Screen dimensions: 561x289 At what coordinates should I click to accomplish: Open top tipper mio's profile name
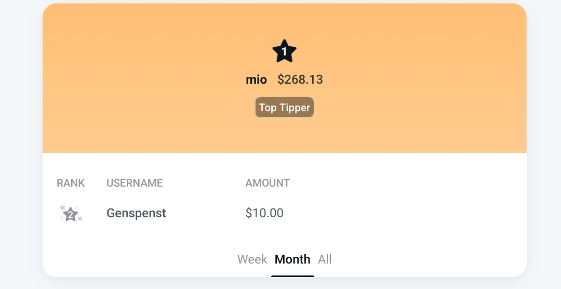256,80
